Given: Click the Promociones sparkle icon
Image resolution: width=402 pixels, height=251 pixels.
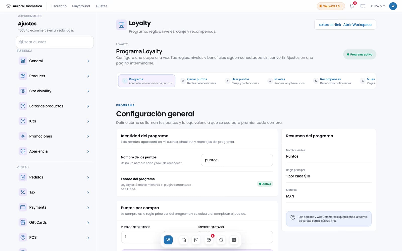Looking at the screenshot, I should pyautogui.click(x=23, y=136).
